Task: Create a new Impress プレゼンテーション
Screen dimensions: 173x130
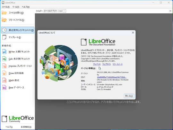Action: 20,66
